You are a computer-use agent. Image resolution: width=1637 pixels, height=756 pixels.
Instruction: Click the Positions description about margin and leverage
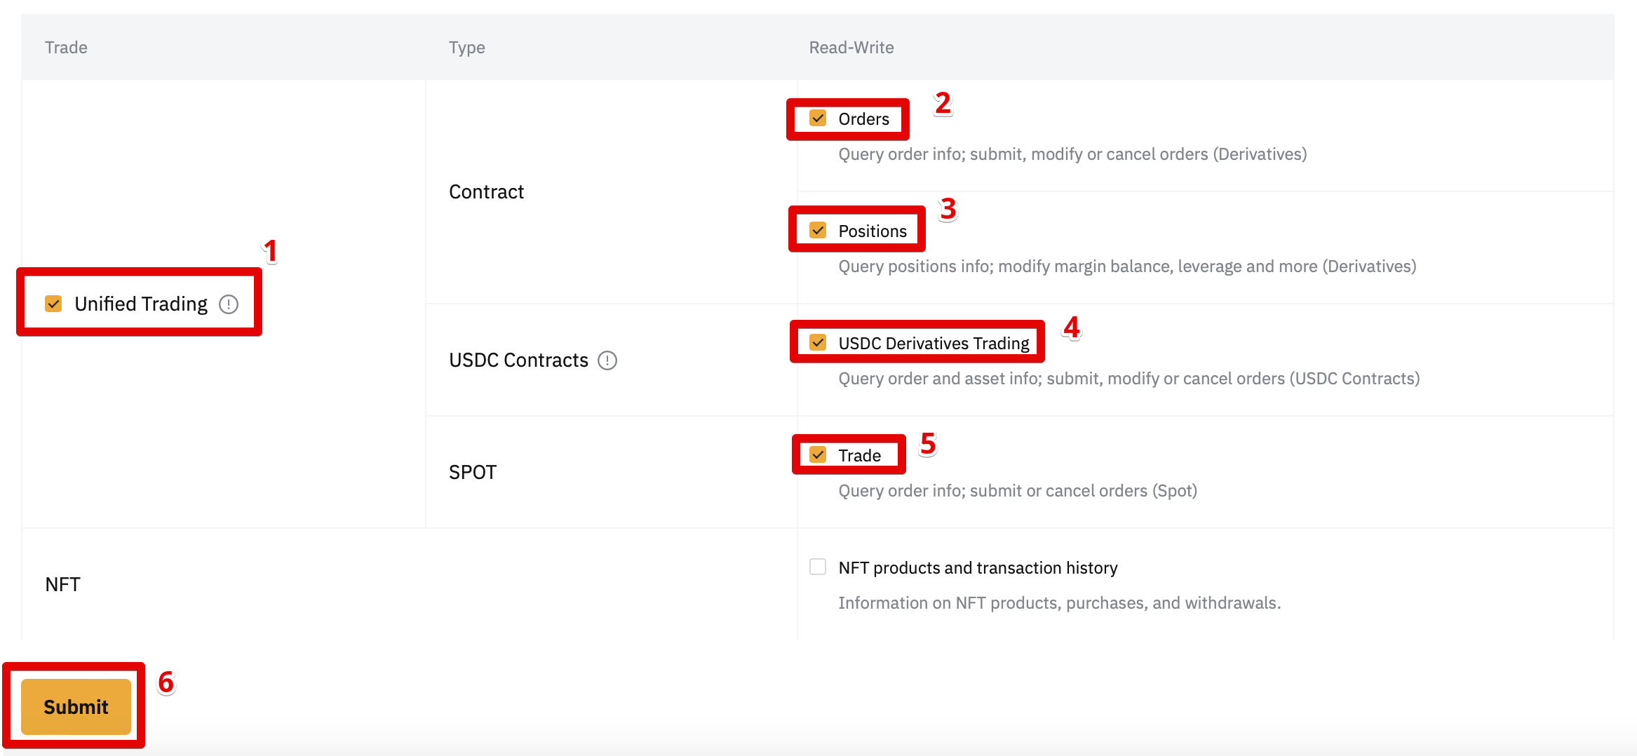point(1127,266)
